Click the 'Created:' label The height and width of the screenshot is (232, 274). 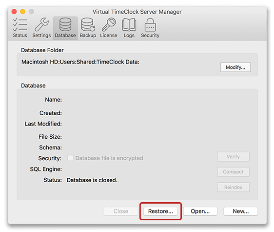[51, 113]
